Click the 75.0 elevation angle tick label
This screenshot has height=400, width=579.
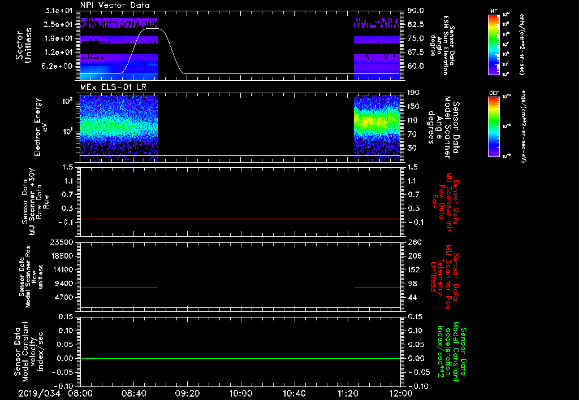[416, 38]
